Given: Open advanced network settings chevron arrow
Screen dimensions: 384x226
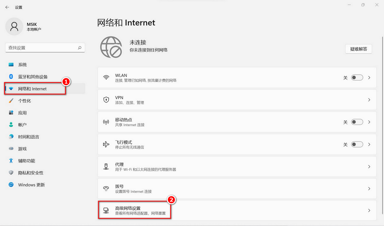Looking at the screenshot, I should (369, 210).
